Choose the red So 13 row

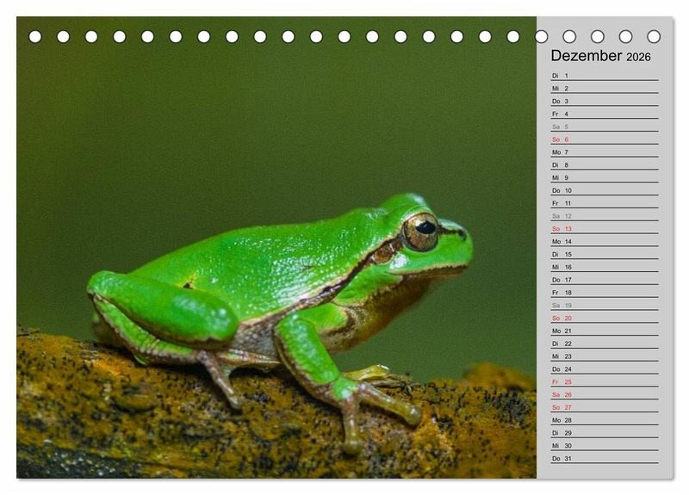point(604,229)
